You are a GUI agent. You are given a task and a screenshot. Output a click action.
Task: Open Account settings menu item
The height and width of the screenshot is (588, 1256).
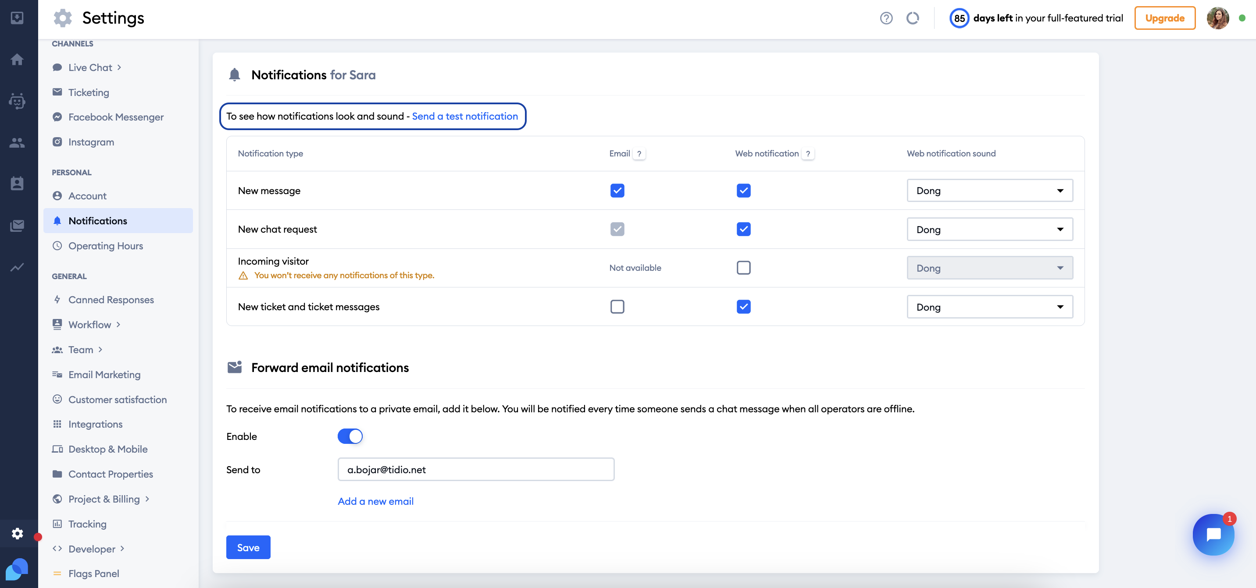click(x=87, y=195)
